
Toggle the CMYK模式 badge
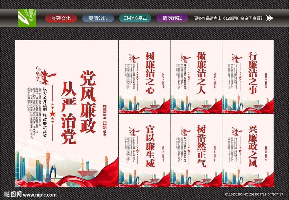136,18
